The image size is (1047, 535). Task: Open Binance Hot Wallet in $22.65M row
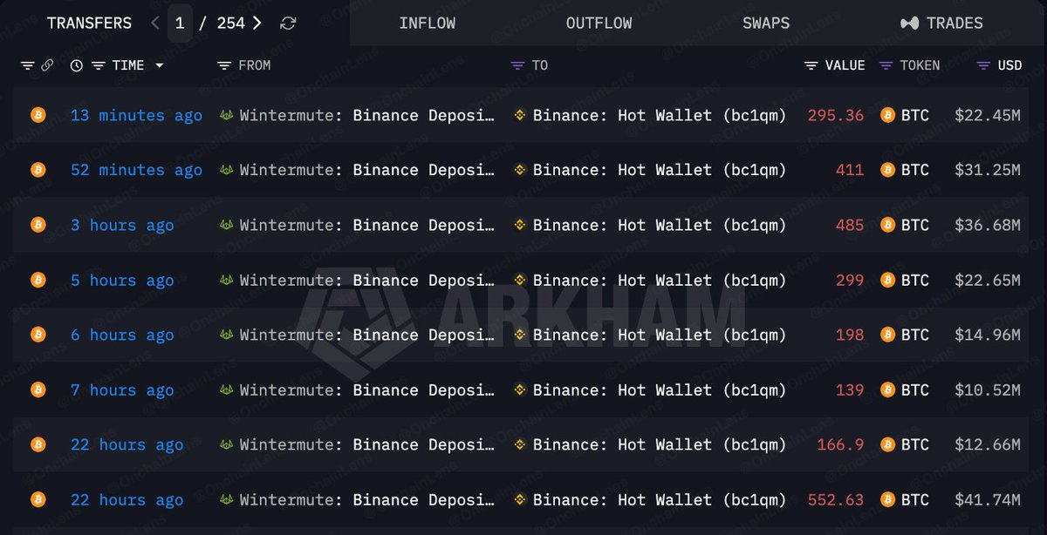[x=650, y=280]
